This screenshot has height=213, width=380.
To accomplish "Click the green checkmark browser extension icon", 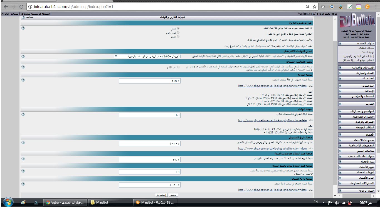I will click(350, 7).
